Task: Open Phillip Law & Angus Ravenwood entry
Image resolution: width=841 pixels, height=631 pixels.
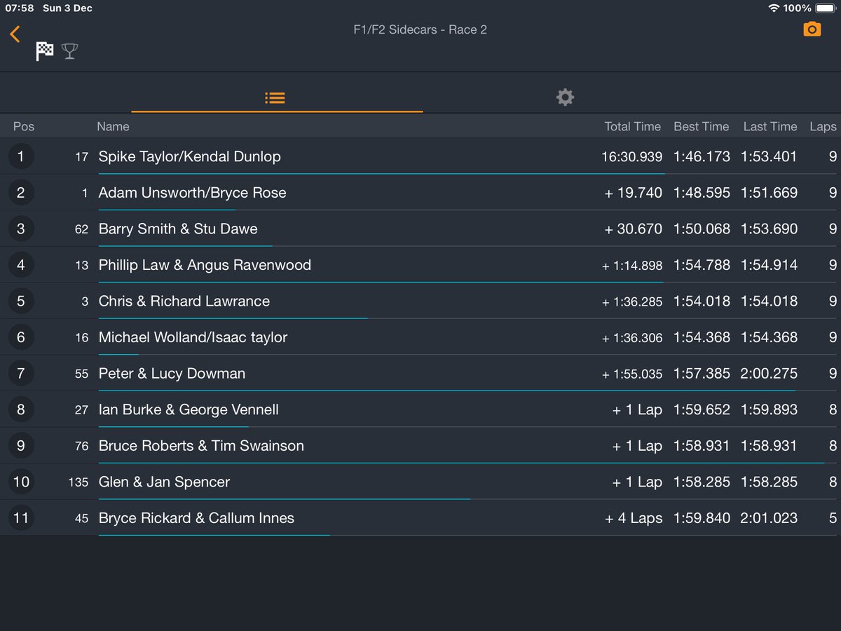Action: coord(420,264)
